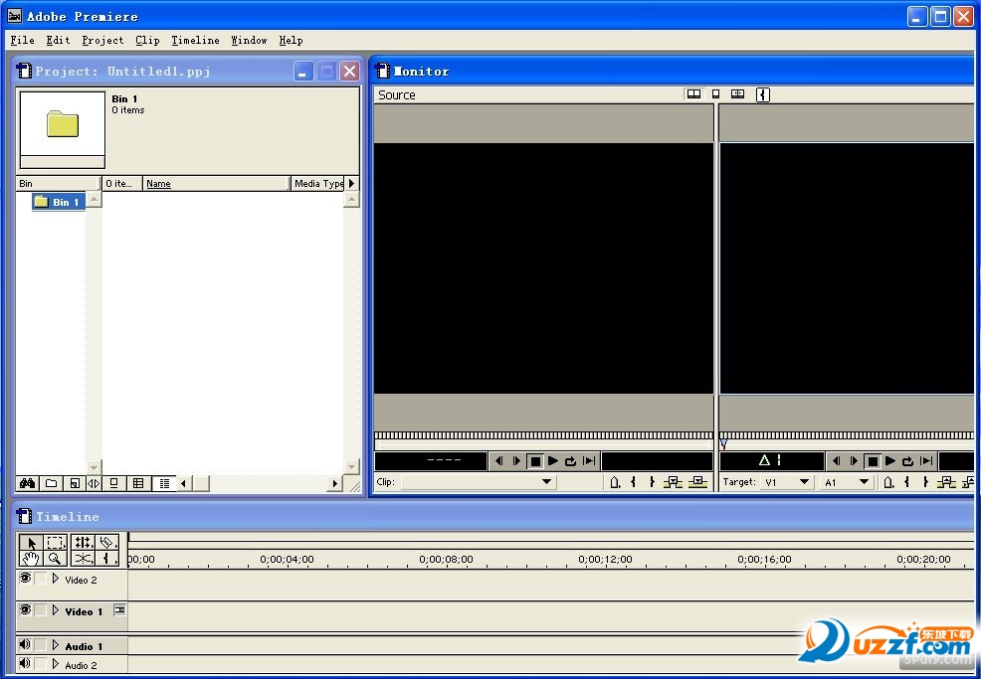The image size is (981, 679).
Task: Choose the Zoom magnifier tool in Timeline
Action: tap(56, 559)
